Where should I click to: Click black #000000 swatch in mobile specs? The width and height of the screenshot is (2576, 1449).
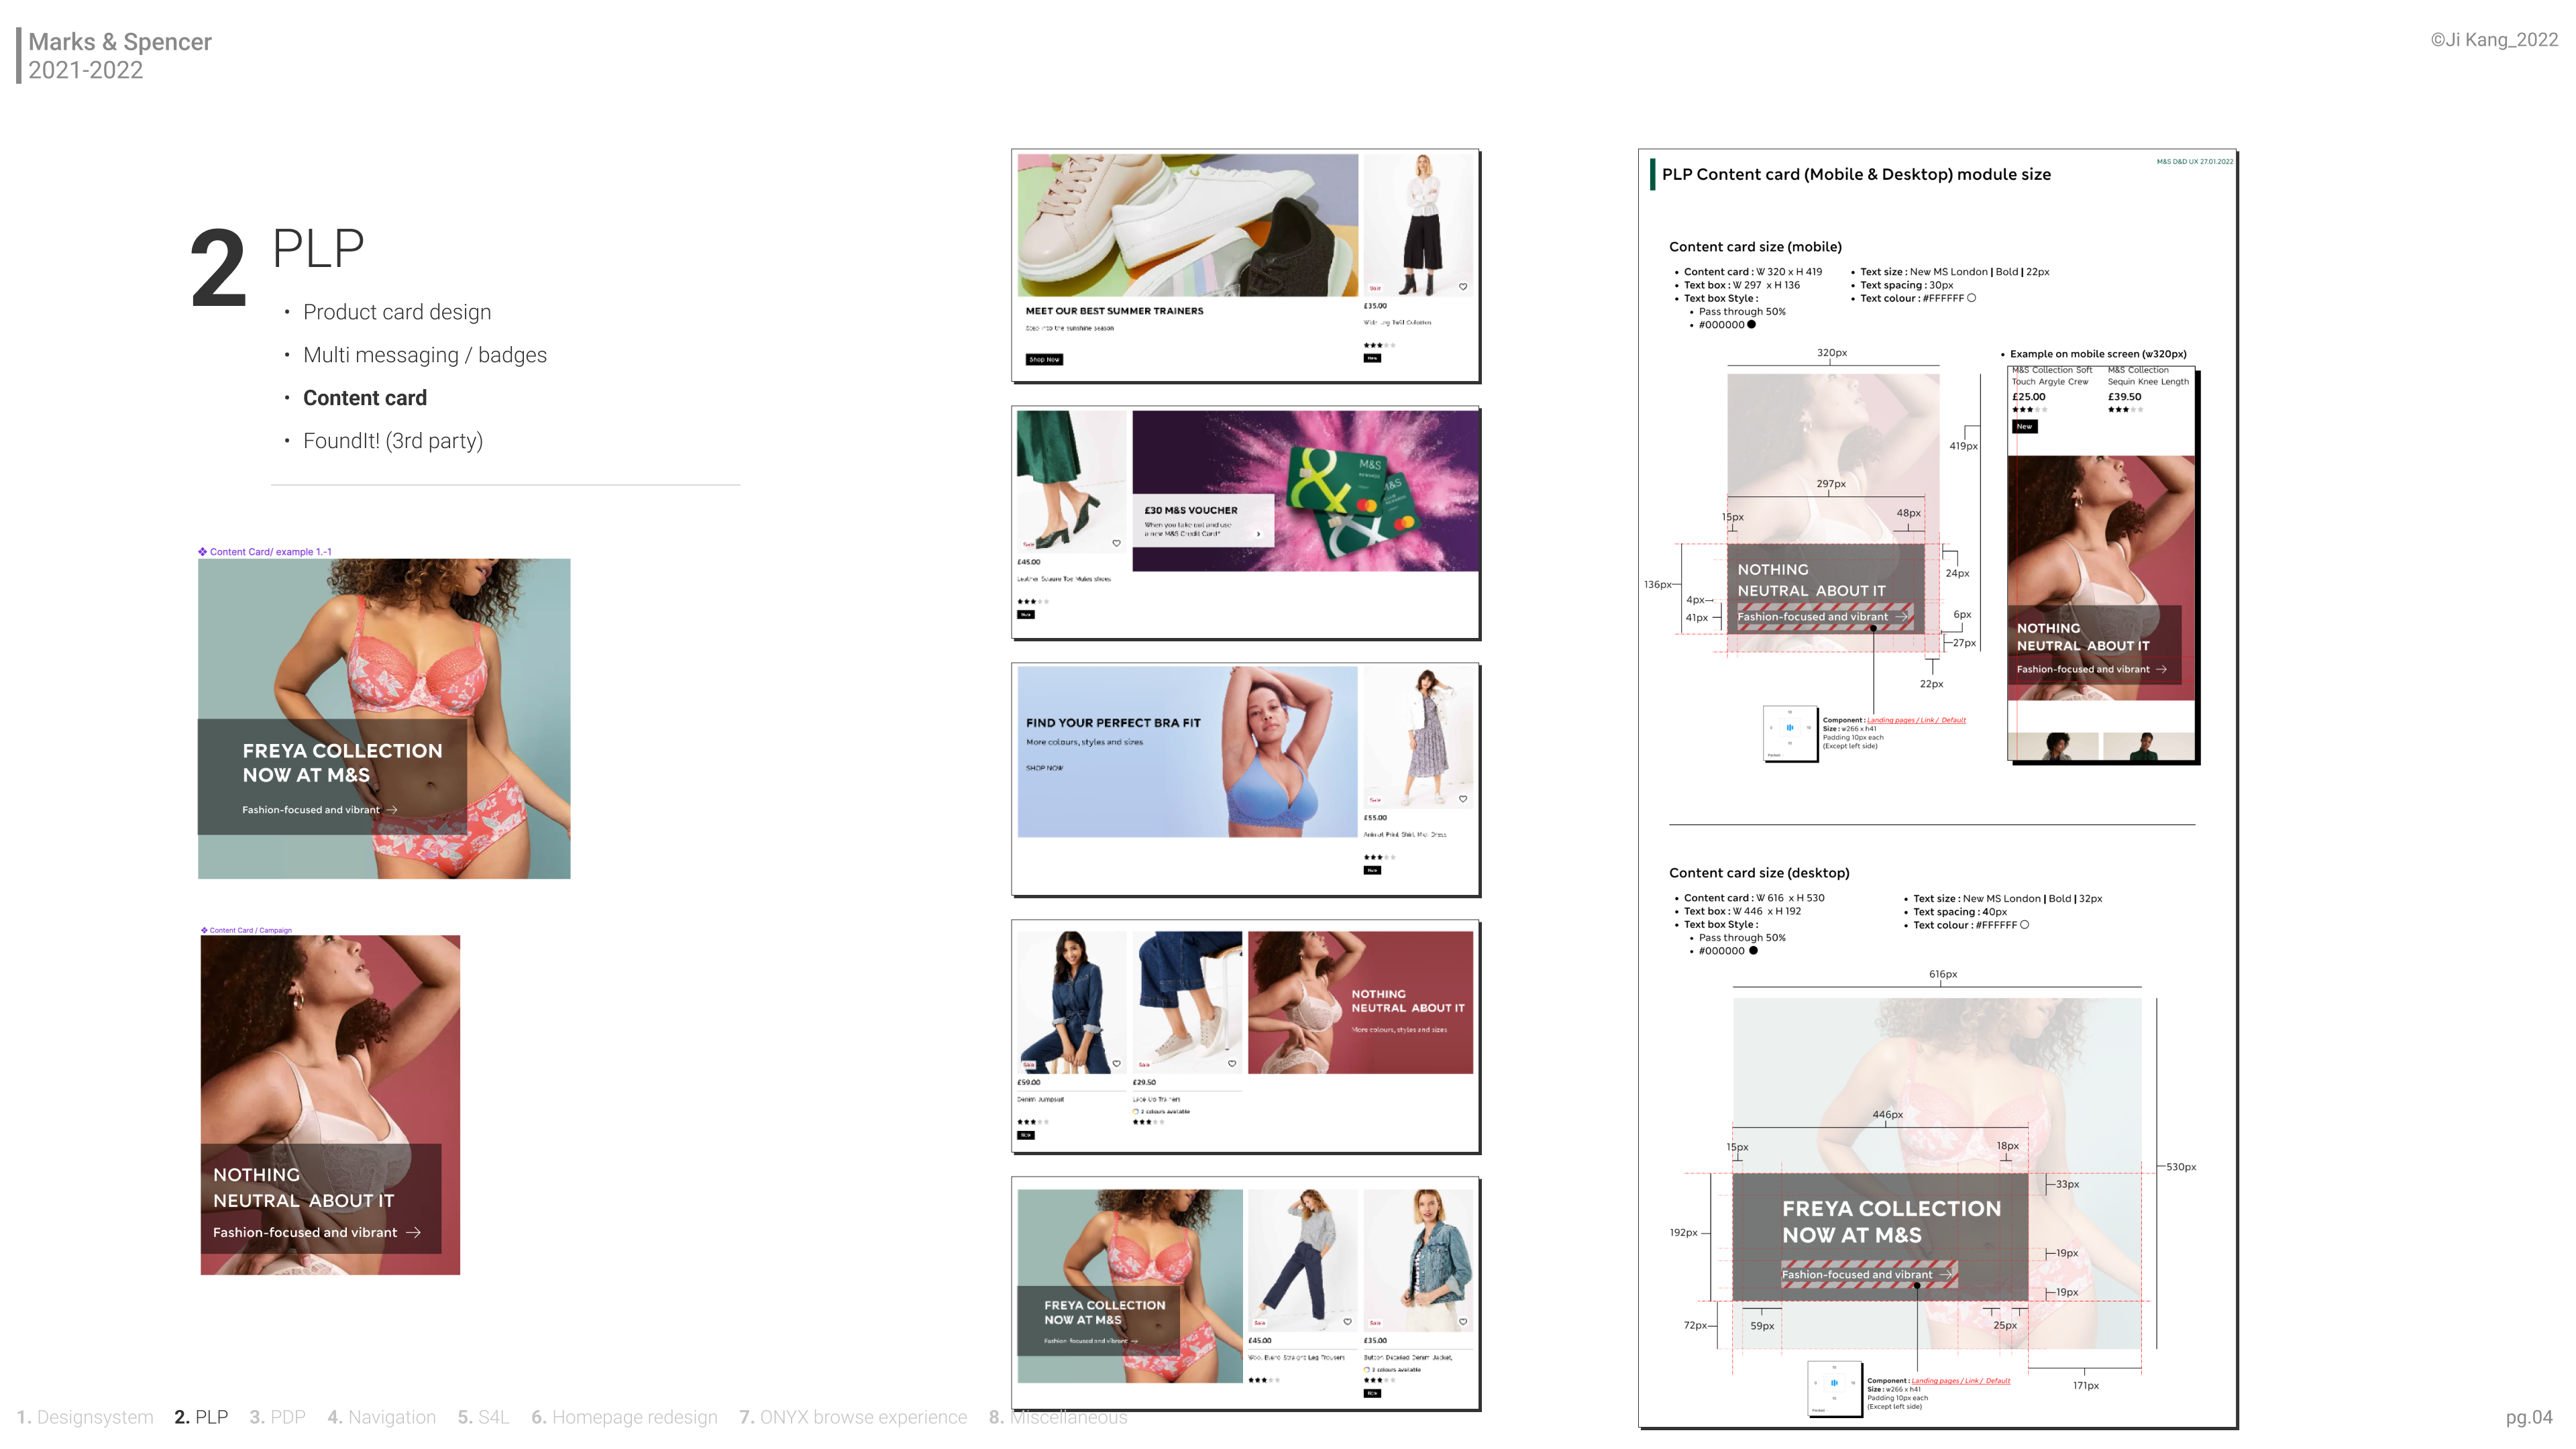tap(1751, 324)
